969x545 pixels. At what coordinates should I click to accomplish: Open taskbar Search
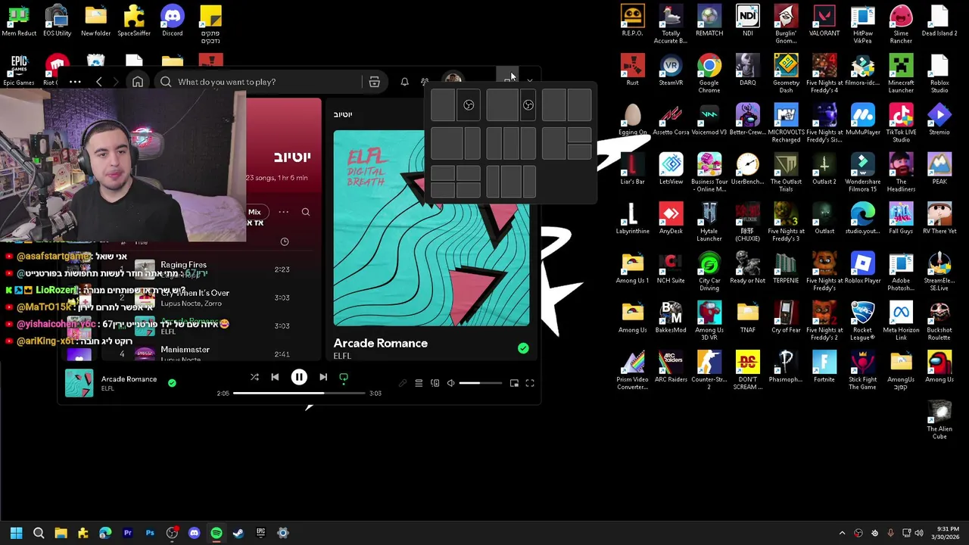[39, 533]
